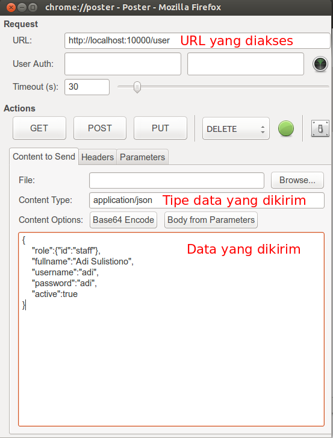Click the Timeout slider handle

137,87
